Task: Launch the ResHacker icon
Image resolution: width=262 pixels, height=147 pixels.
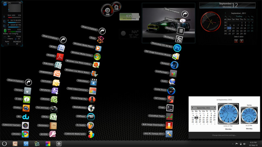Action: click(179, 39)
